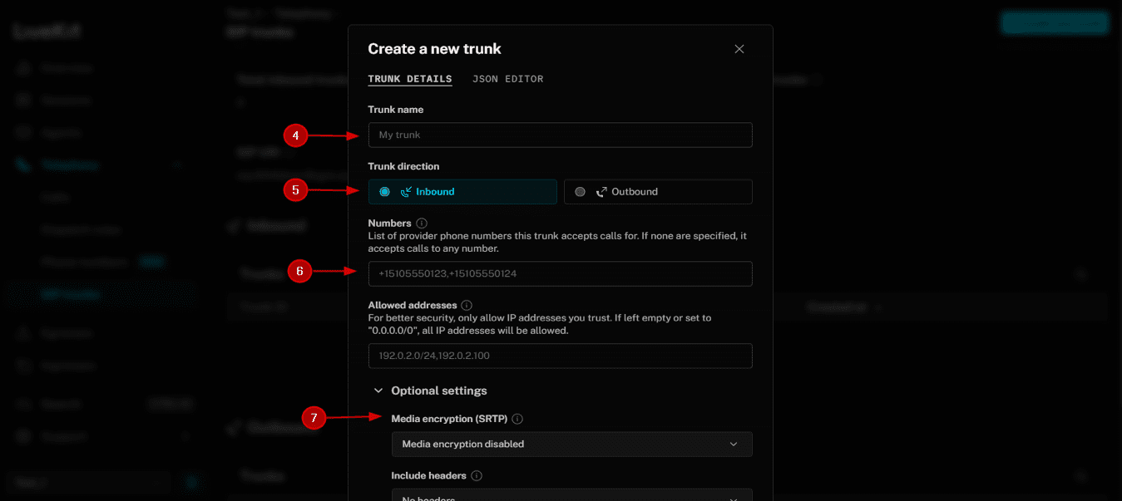Close the Create a new trunk dialog
1122x501 pixels.
pos(739,49)
